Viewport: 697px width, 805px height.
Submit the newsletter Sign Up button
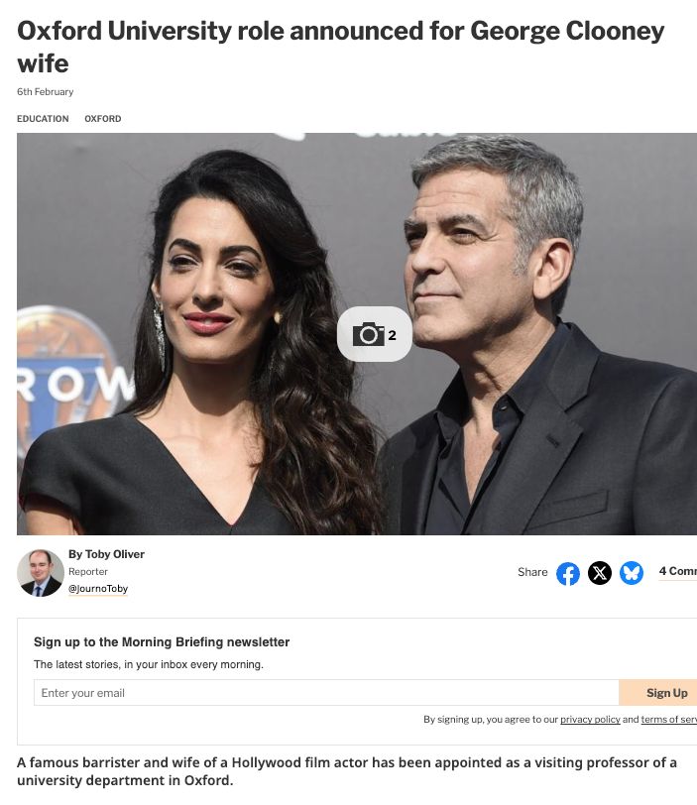pos(658,693)
